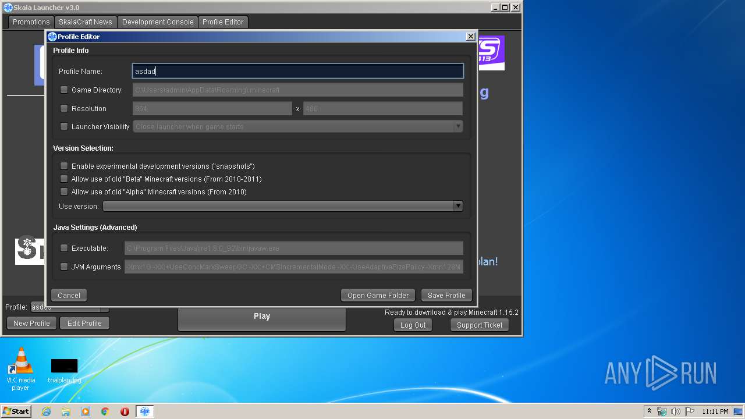This screenshot has width=745, height=419.
Task: Click 'Java Settings (Advanced)' heading
Action: [x=95, y=228]
